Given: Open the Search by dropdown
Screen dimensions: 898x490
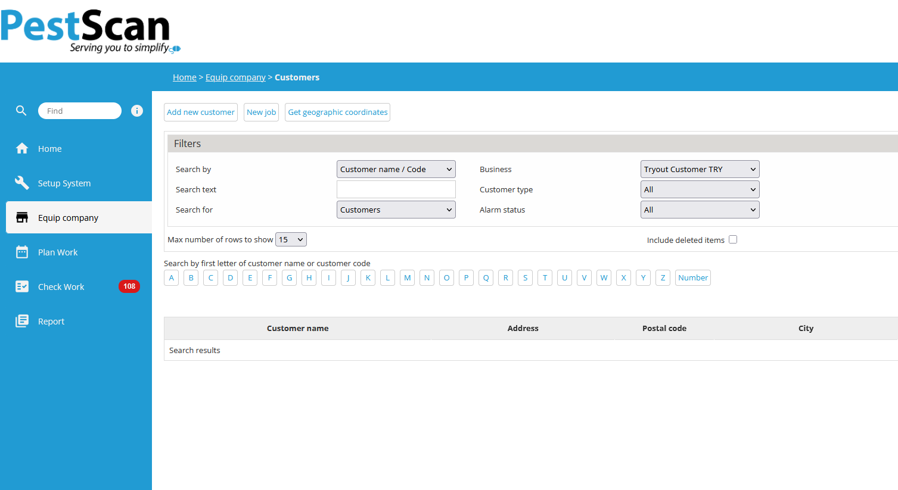Looking at the screenshot, I should point(396,169).
